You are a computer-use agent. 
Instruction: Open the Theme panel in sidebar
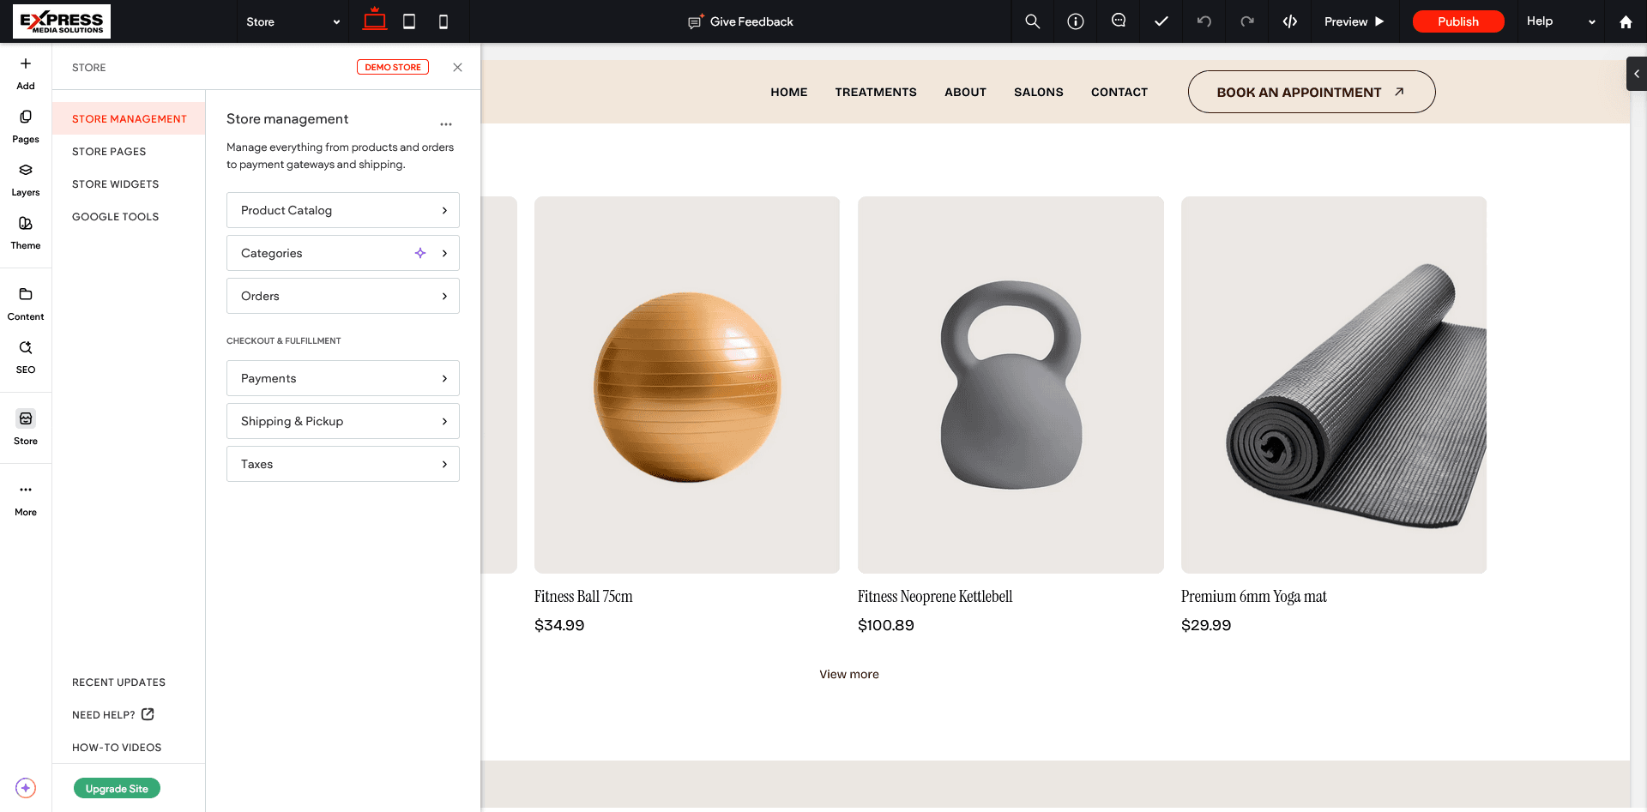click(26, 232)
